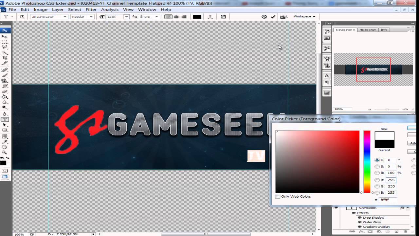This screenshot has height=236, width=419.
Task: Select the R red radio button
Action: click(x=377, y=180)
